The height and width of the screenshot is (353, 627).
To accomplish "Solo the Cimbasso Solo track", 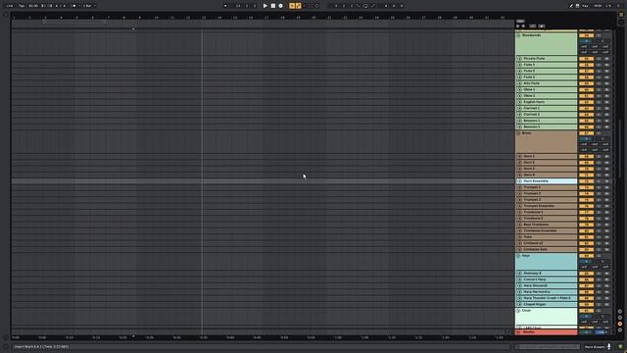I will [x=599, y=249].
